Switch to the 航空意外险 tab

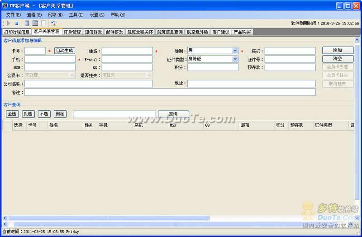click(x=197, y=32)
